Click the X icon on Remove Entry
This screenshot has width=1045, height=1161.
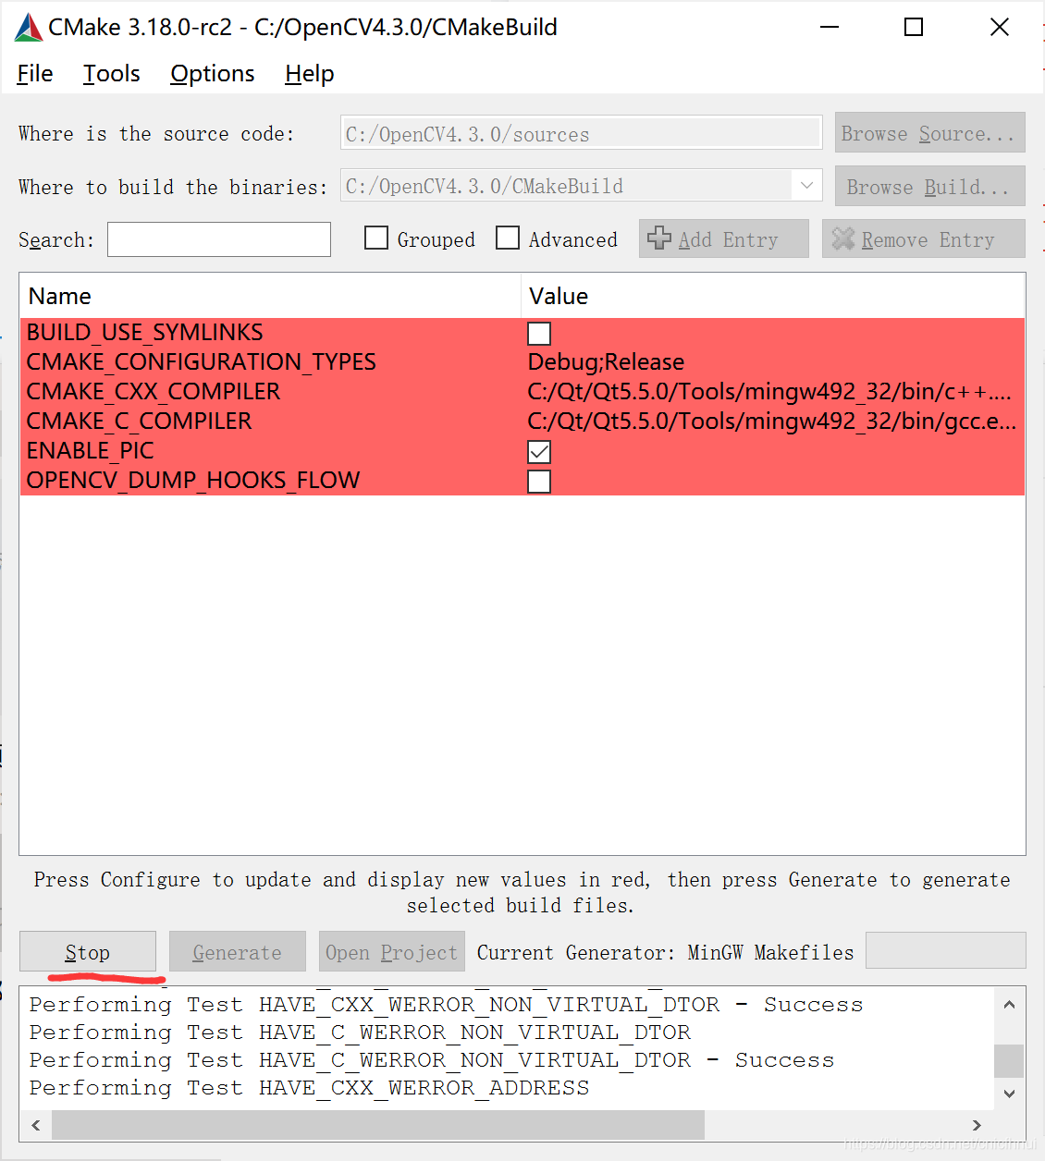pyautogui.click(x=842, y=238)
